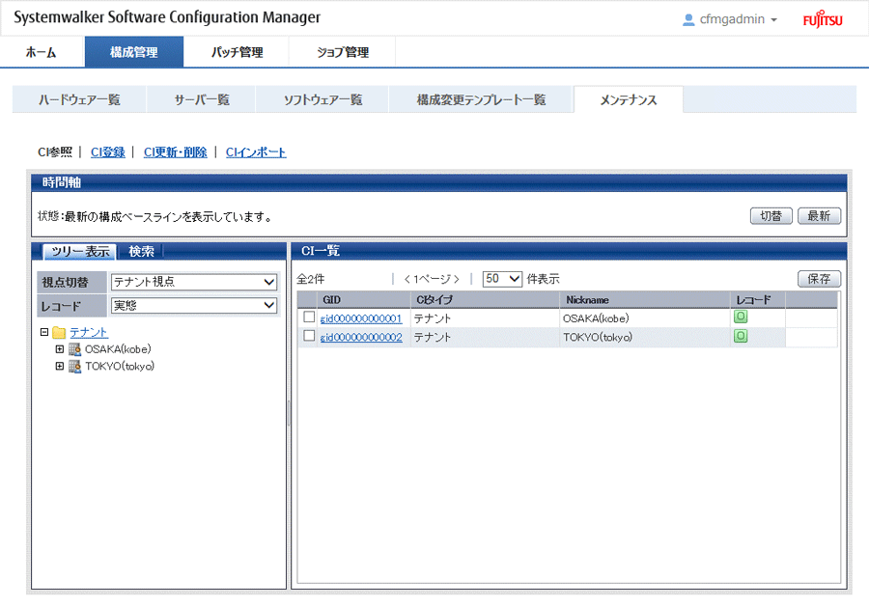Expand the TOKYO(tokyo) tree node

59,367
